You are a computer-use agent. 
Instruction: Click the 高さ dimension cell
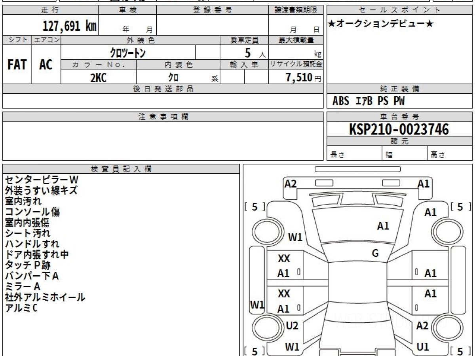coord(450,154)
